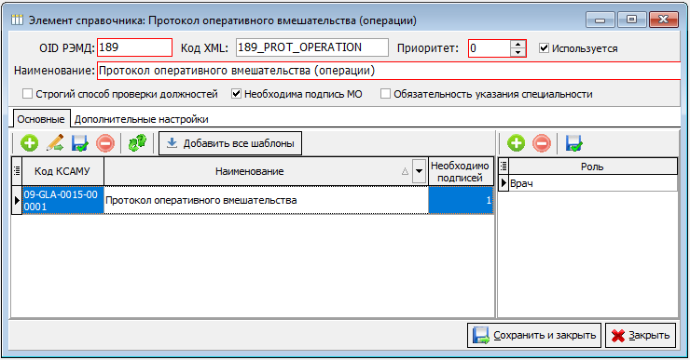Uncheck Необходима подпись МО

(236, 94)
